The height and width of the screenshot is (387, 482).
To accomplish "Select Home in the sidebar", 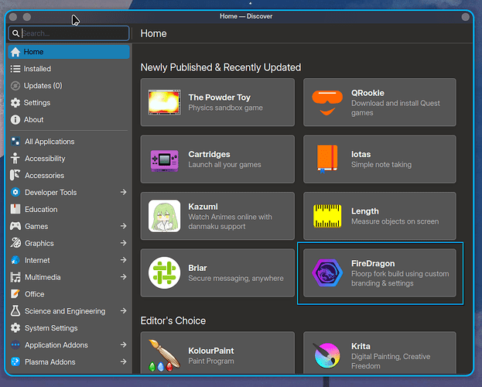I will tap(69, 52).
